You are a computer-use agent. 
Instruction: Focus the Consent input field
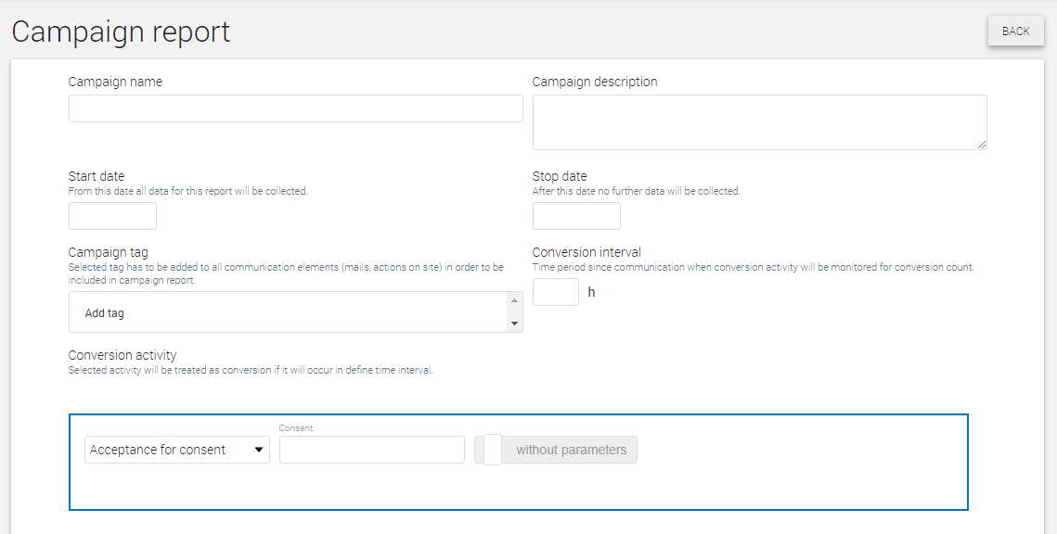coord(372,450)
